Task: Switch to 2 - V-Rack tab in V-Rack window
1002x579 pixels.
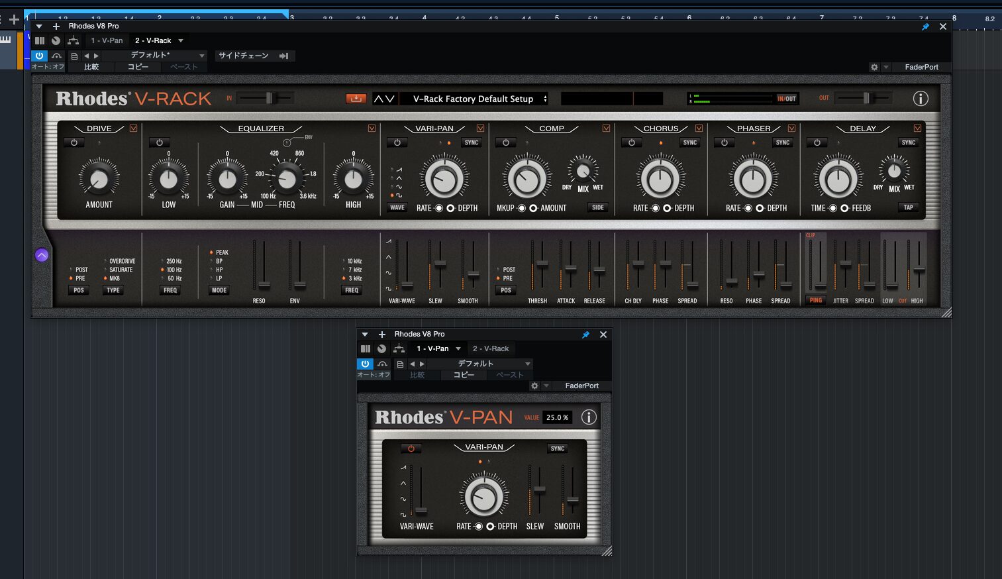Action: tap(153, 40)
